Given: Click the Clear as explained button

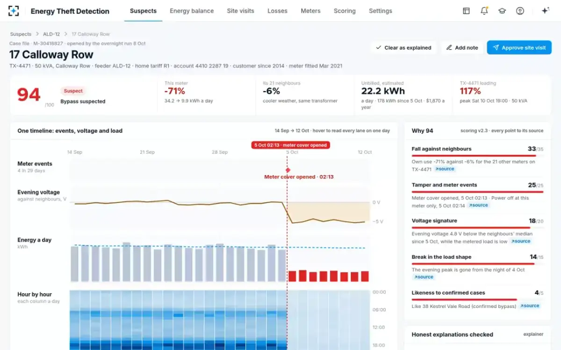Looking at the screenshot, I should tap(403, 48).
